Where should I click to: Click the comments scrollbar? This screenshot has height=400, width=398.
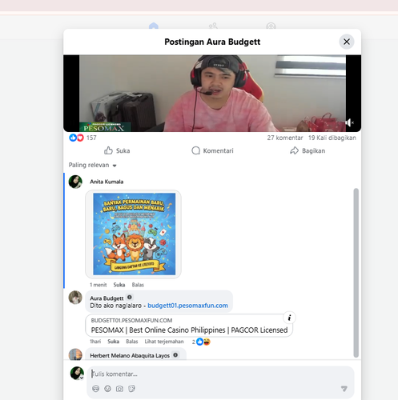point(356,273)
